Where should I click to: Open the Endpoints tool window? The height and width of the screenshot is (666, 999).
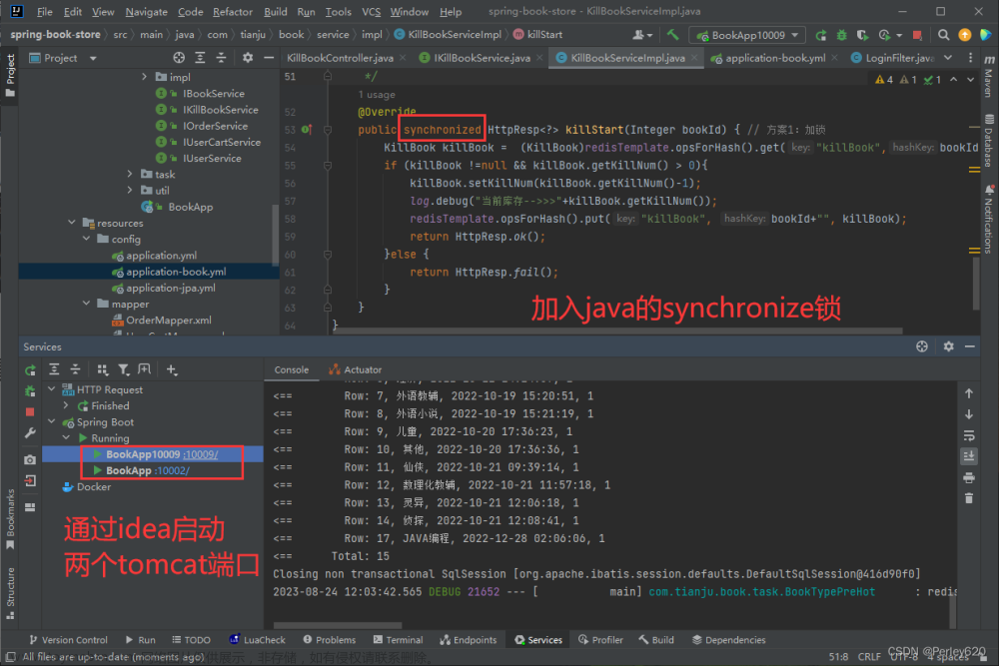(x=469, y=640)
